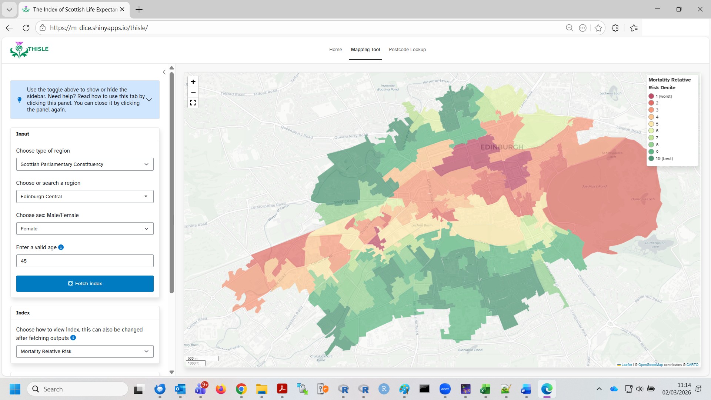The height and width of the screenshot is (400, 711).
Task: Click the lightbulb icon in the help panel
Action: coord(19,100)
